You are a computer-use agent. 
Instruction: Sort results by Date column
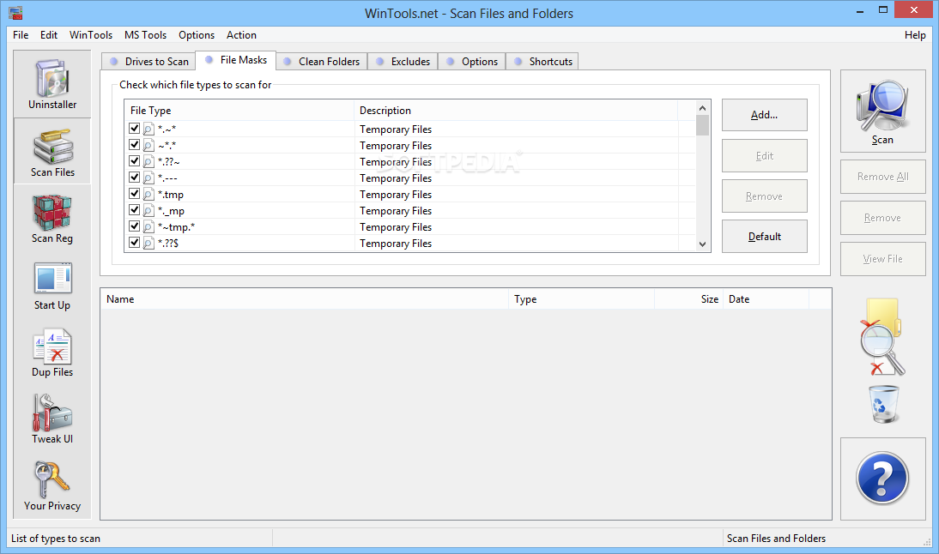[766, 299]
